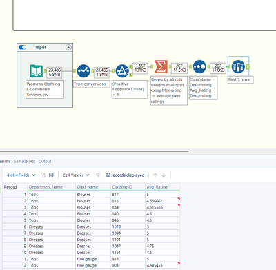This screenshot has height=270, width=276.
Task: Select the Select tool (Type conversions)
Action: coord(83,71)
